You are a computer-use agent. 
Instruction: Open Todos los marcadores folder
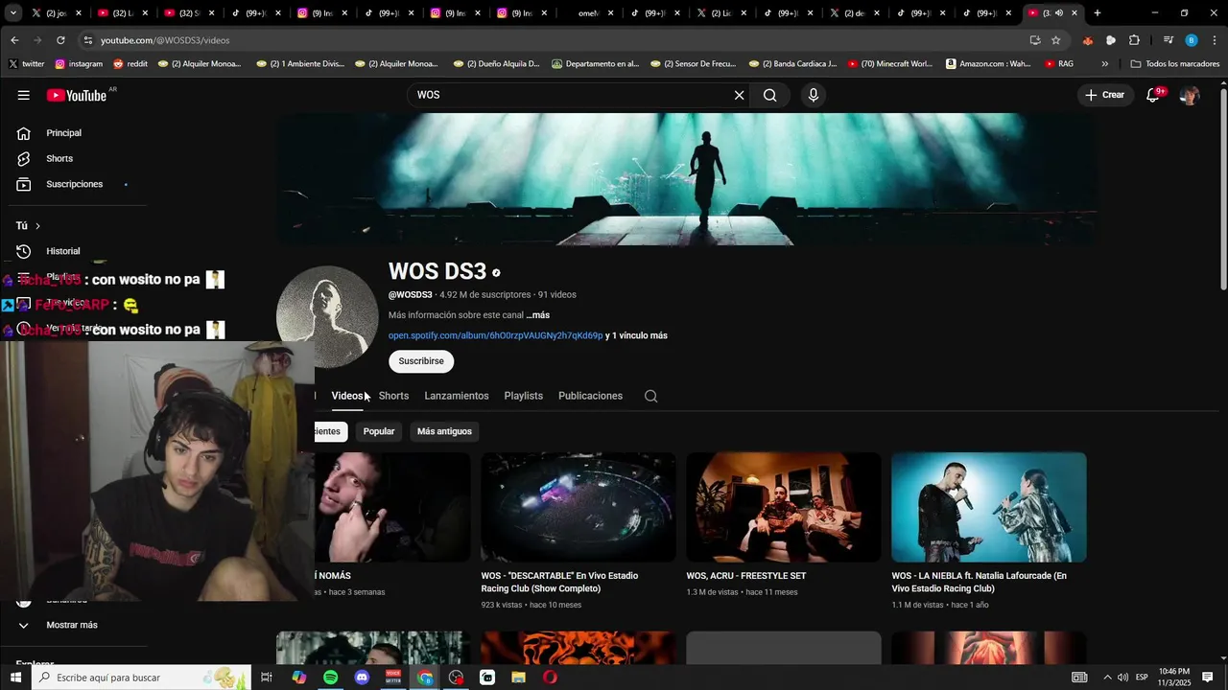click(x=1175, y=64)
